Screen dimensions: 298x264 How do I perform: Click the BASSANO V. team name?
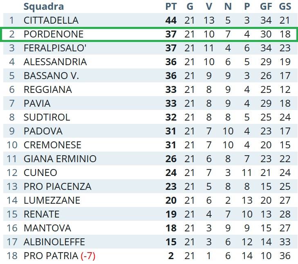click(51, 75)
